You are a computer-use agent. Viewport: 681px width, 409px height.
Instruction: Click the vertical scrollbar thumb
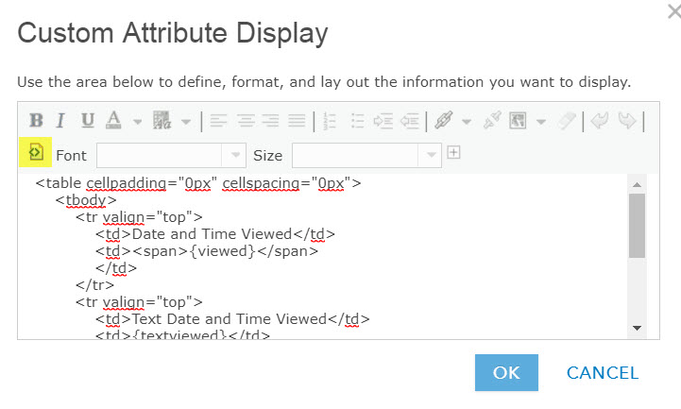click(x=638, y=226)
